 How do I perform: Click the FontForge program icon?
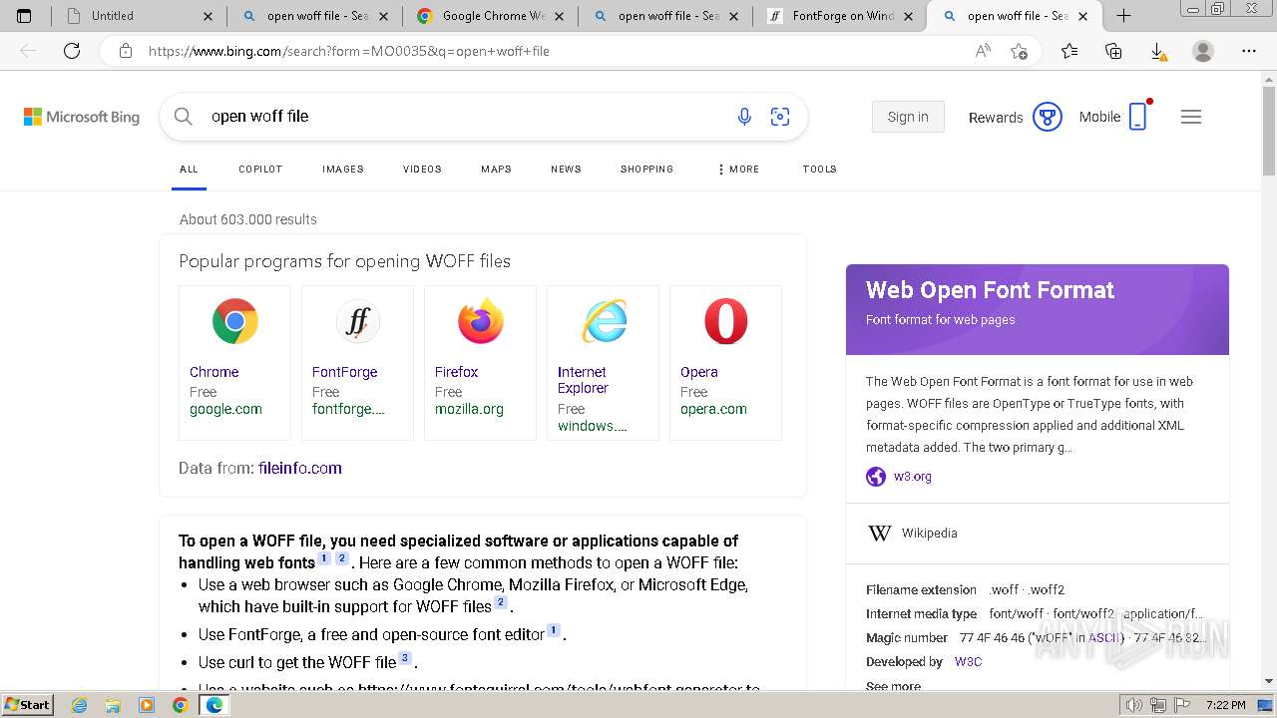click(357, 321)
